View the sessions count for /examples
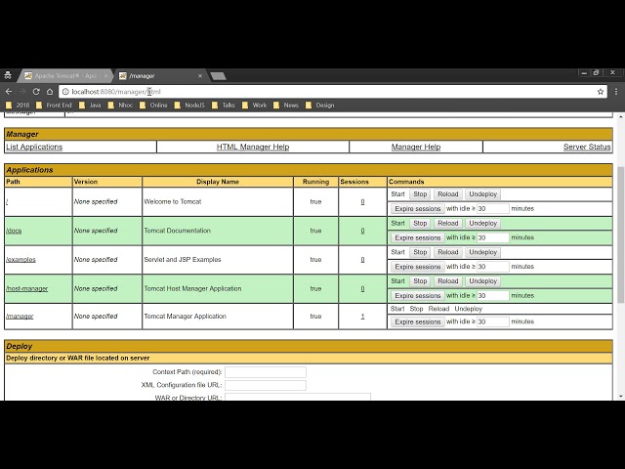 click(362, 260)
